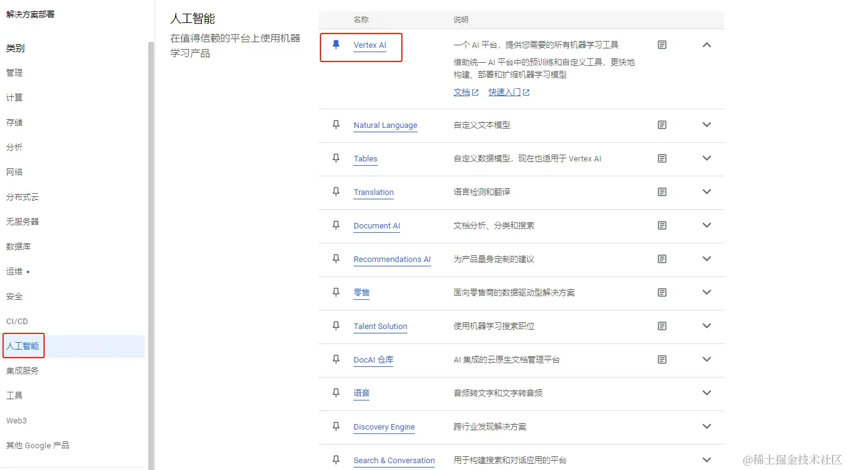
Task: Select 无服务器 category in sidebar
Action: tap(22, 222)
